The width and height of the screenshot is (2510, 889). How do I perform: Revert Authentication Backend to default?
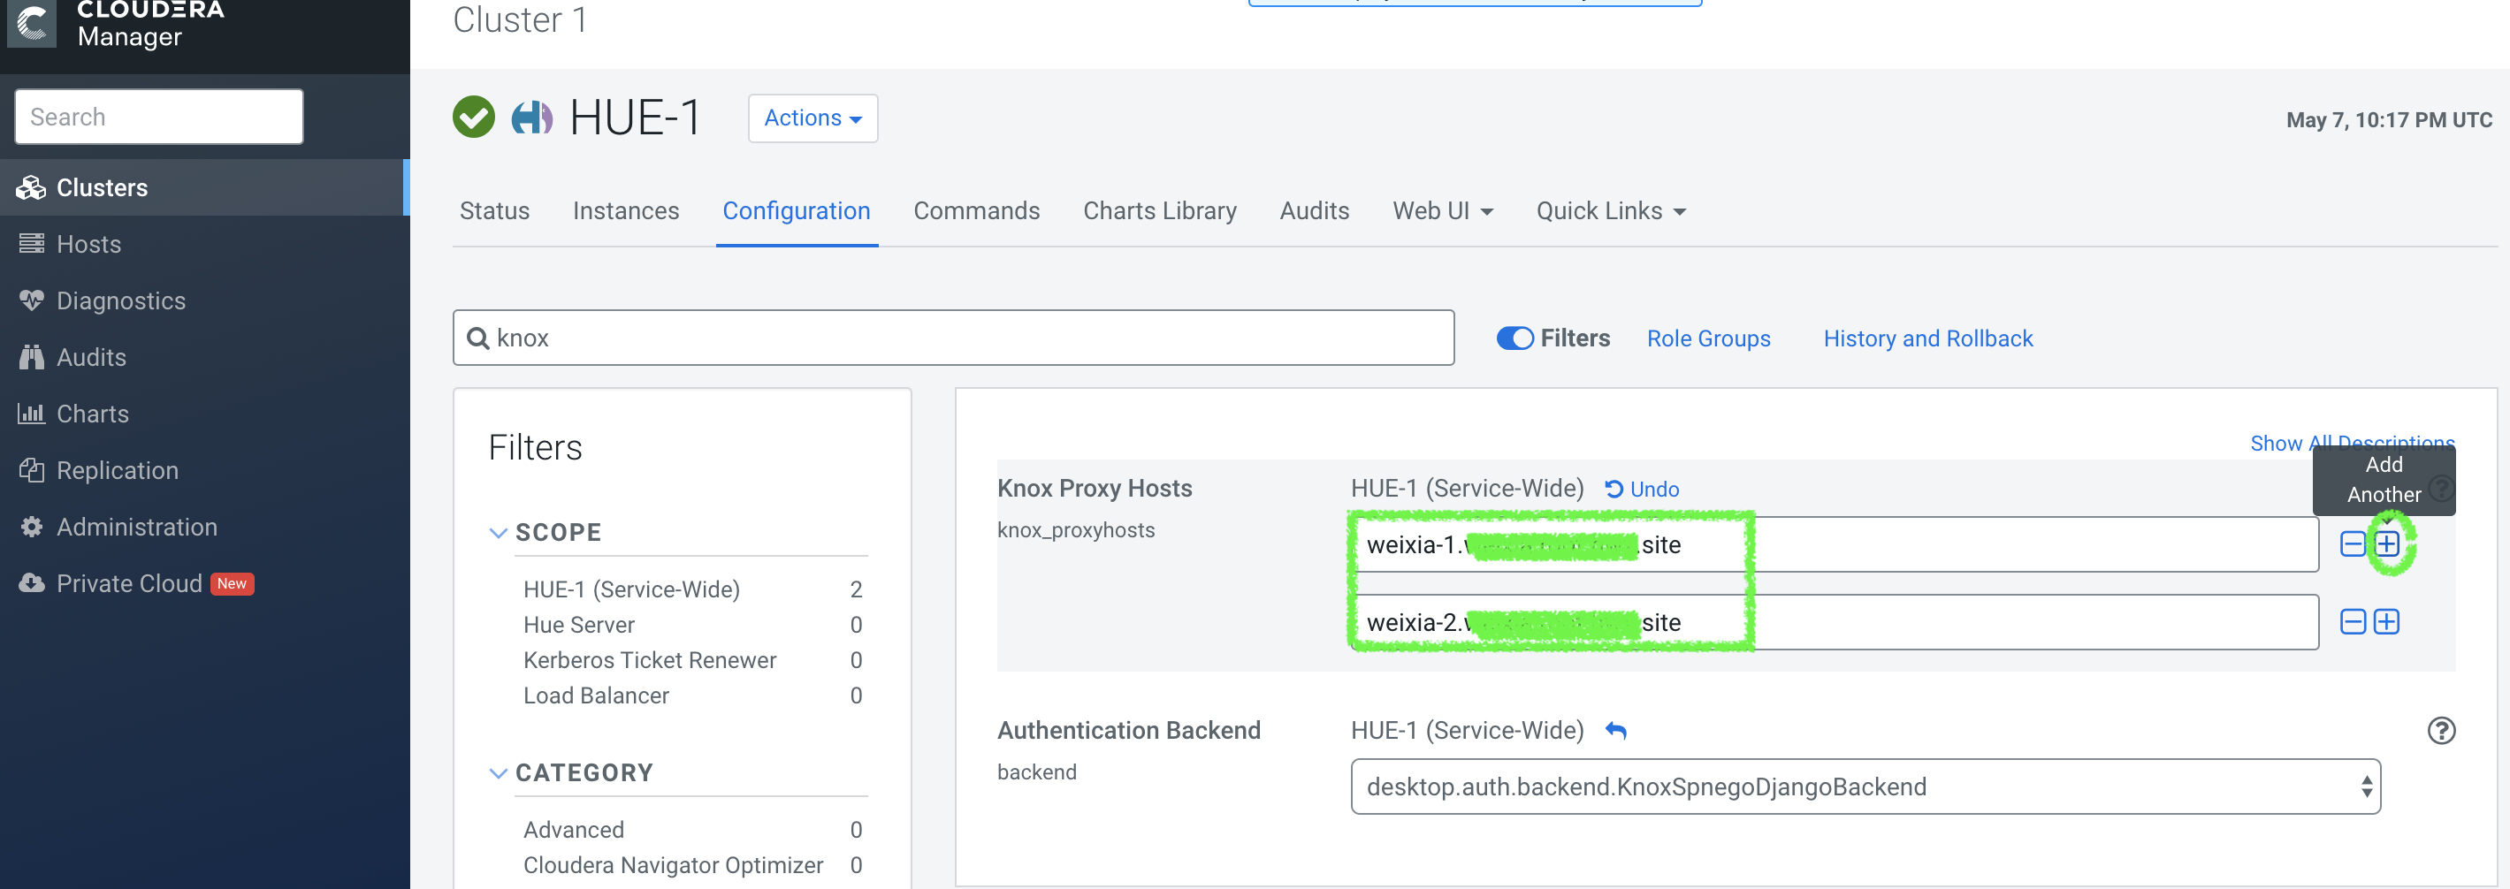click(x=1615, y=730)
